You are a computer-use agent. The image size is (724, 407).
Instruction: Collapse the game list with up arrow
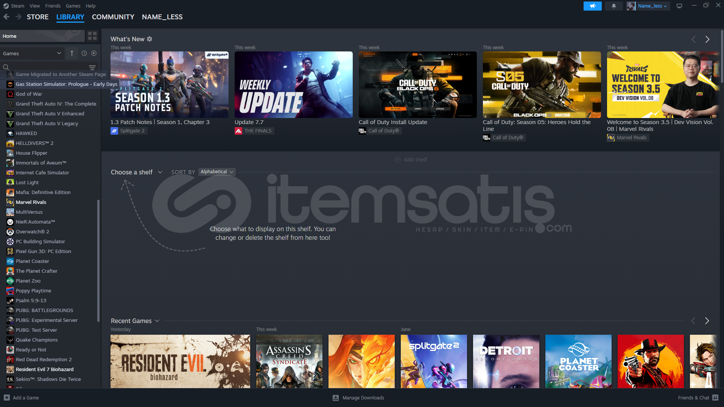coord(72,53)
